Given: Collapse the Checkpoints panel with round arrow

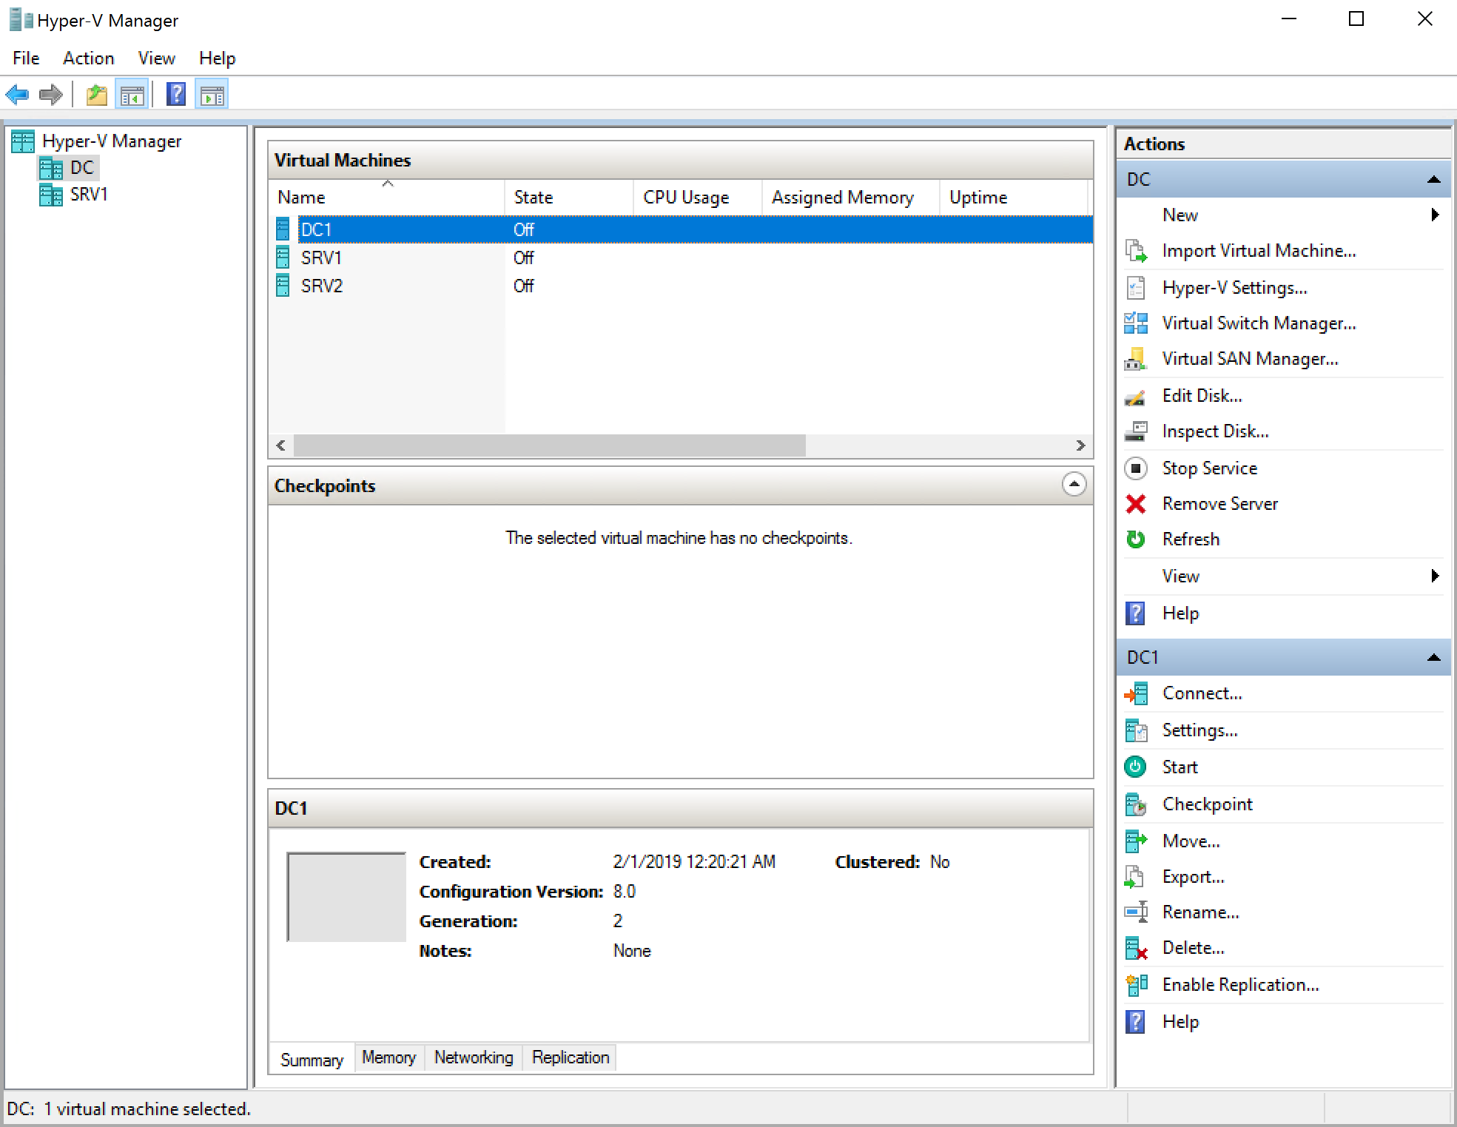Looking at the screenshot, I should click(1074, 484).
